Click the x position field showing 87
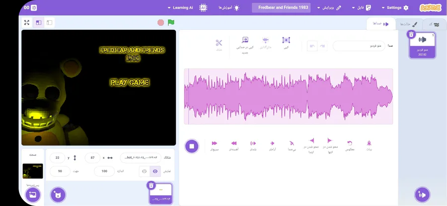This screenshot has height=206, width=447. point(93,158)
